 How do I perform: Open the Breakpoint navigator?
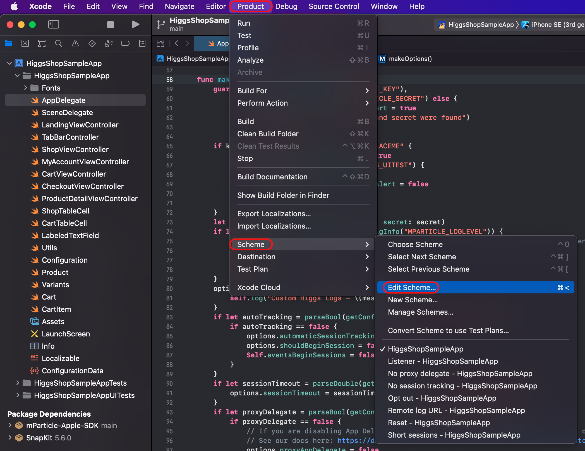click(x=126, y=43)
